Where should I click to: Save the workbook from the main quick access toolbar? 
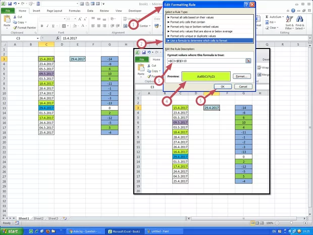(x=10, y=4)
